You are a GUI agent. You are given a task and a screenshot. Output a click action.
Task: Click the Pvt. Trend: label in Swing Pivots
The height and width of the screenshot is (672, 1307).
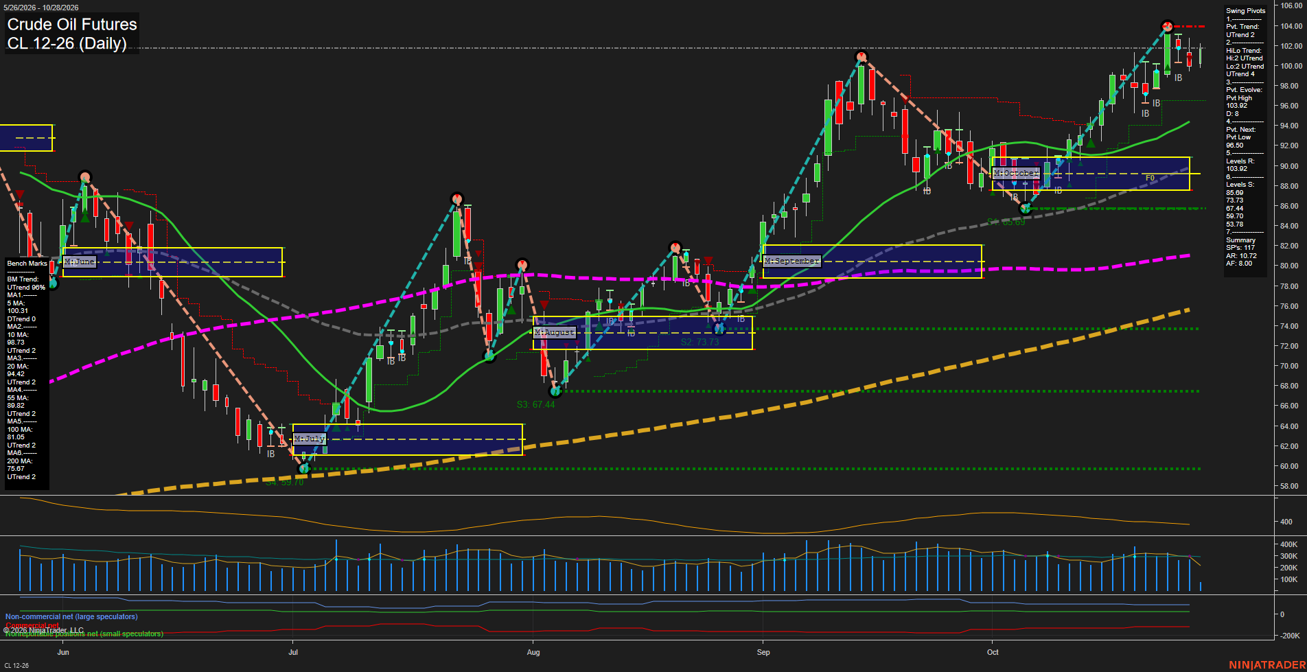tap(1242, 27)
